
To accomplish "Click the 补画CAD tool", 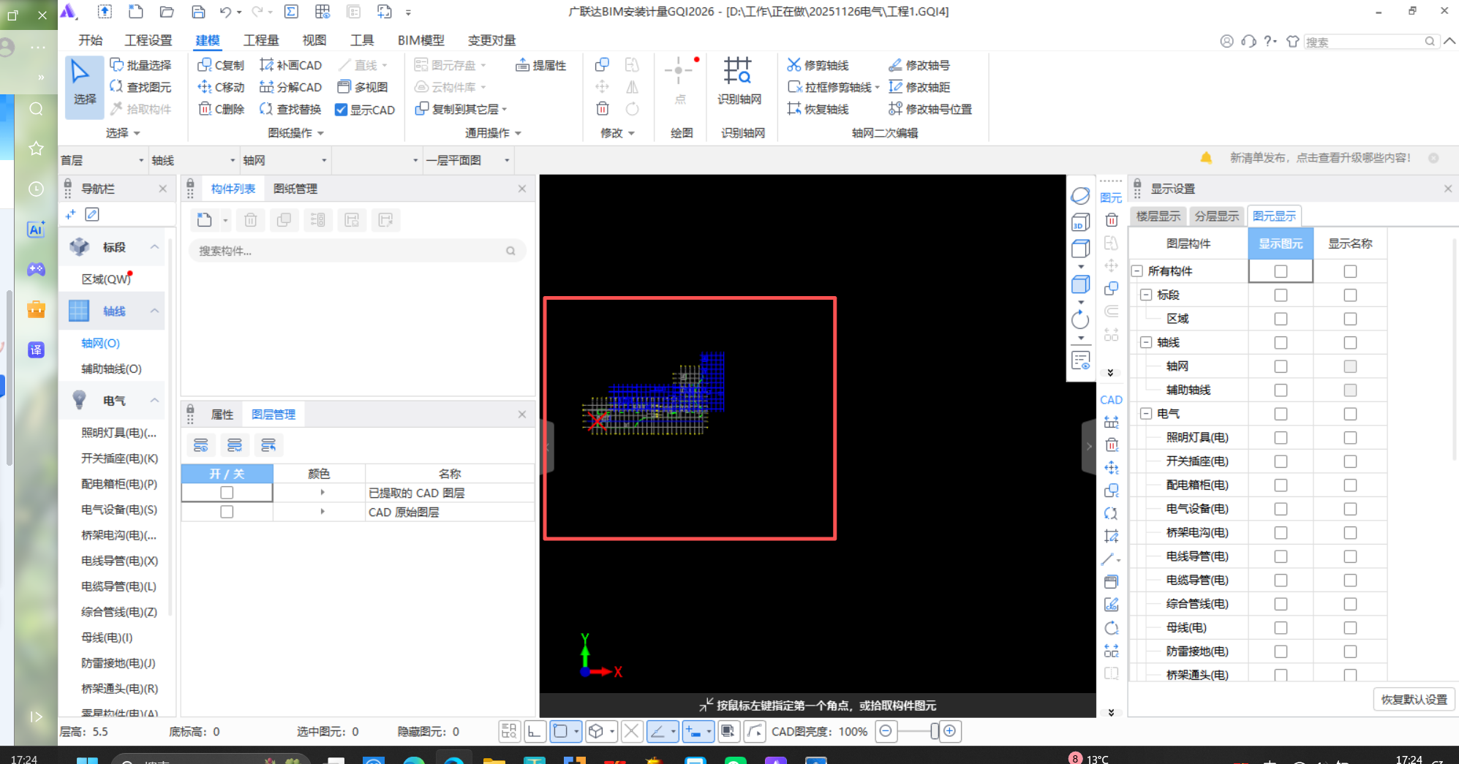I will pyautogui.click(x=291, y=65).
